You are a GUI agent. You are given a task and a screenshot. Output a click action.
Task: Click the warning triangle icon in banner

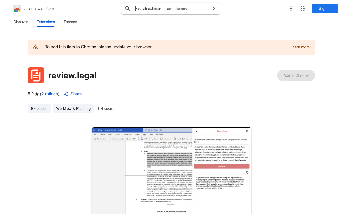(35, 47)
